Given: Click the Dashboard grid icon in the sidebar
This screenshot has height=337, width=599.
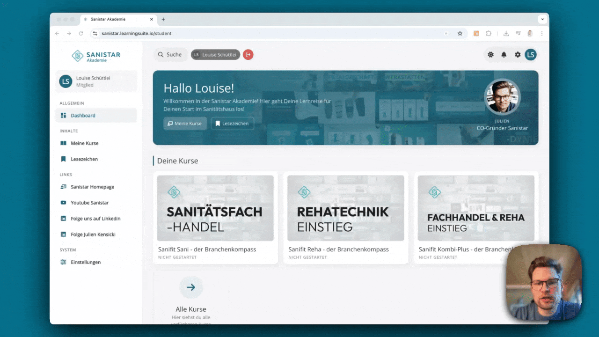Looking at the screenshot, I should (x=63, y=116).
